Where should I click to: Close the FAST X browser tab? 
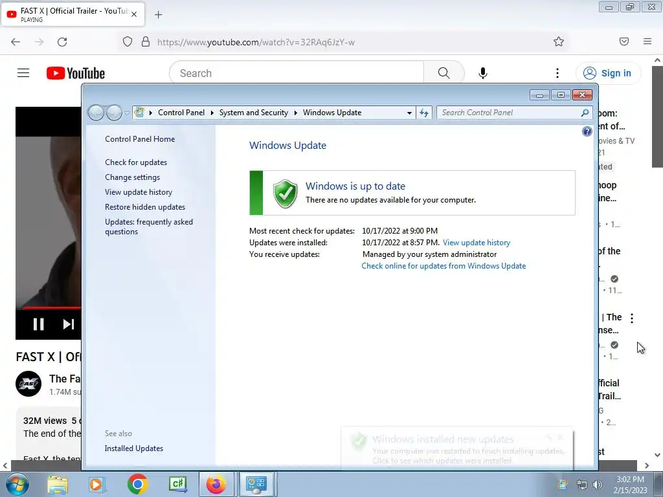tap(133, 14)
